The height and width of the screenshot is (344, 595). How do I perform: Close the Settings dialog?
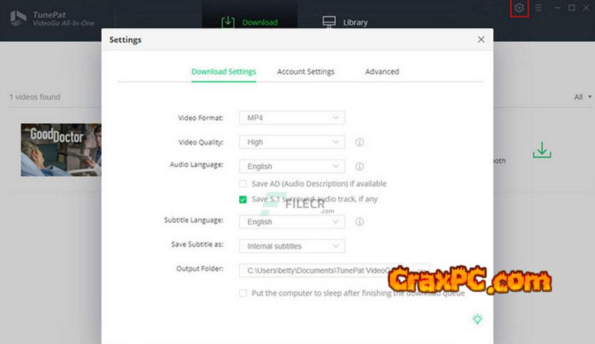[x=481, y=39]
